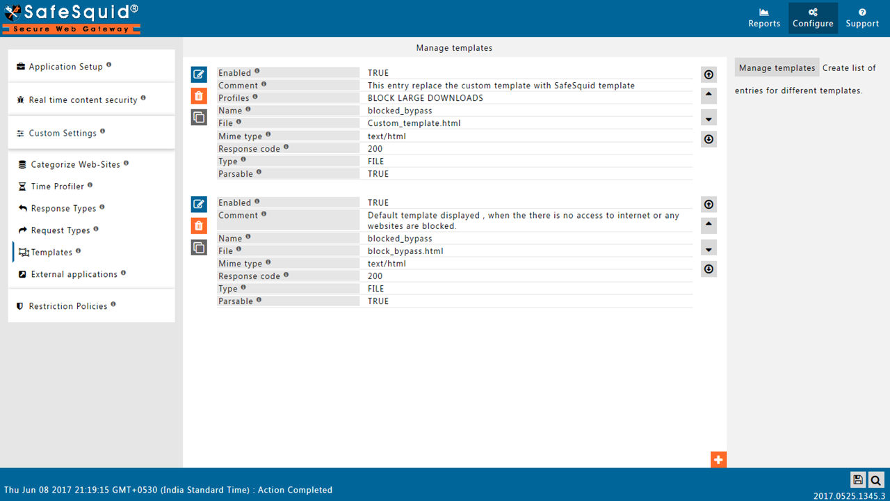Click BLOCK LARGE DOWNLOADS profile value

tap(426, 98)
